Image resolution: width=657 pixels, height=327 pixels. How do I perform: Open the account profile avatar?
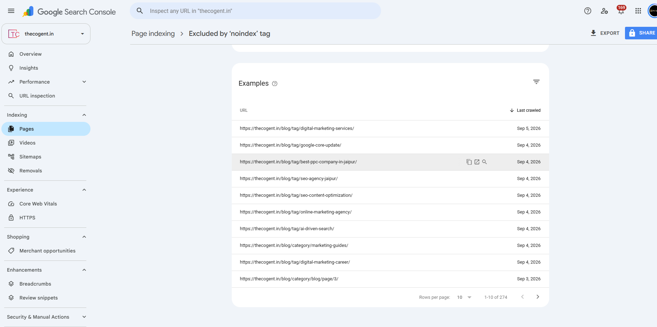(x=652, y=11)
